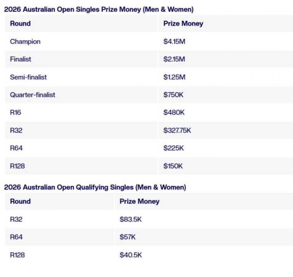Select the $225K prize amount
The width and height of the screenshot is (293, 277).
click(x=173, y=148)
